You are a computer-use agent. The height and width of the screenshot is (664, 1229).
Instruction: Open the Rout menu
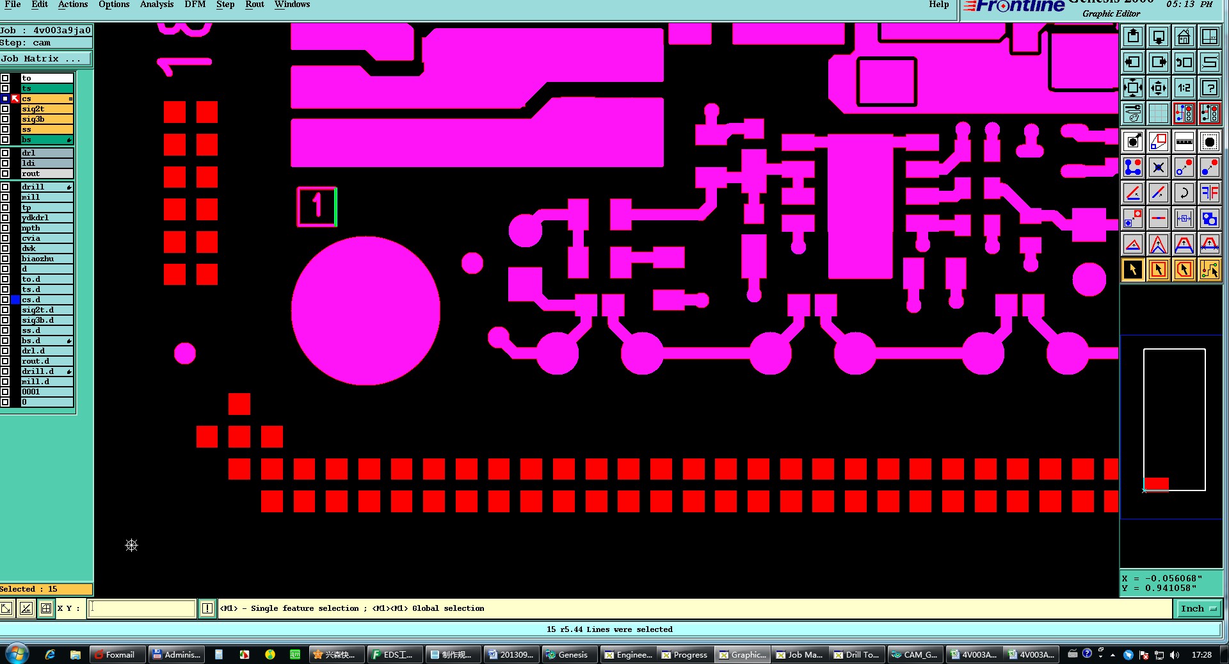(255, 4)
